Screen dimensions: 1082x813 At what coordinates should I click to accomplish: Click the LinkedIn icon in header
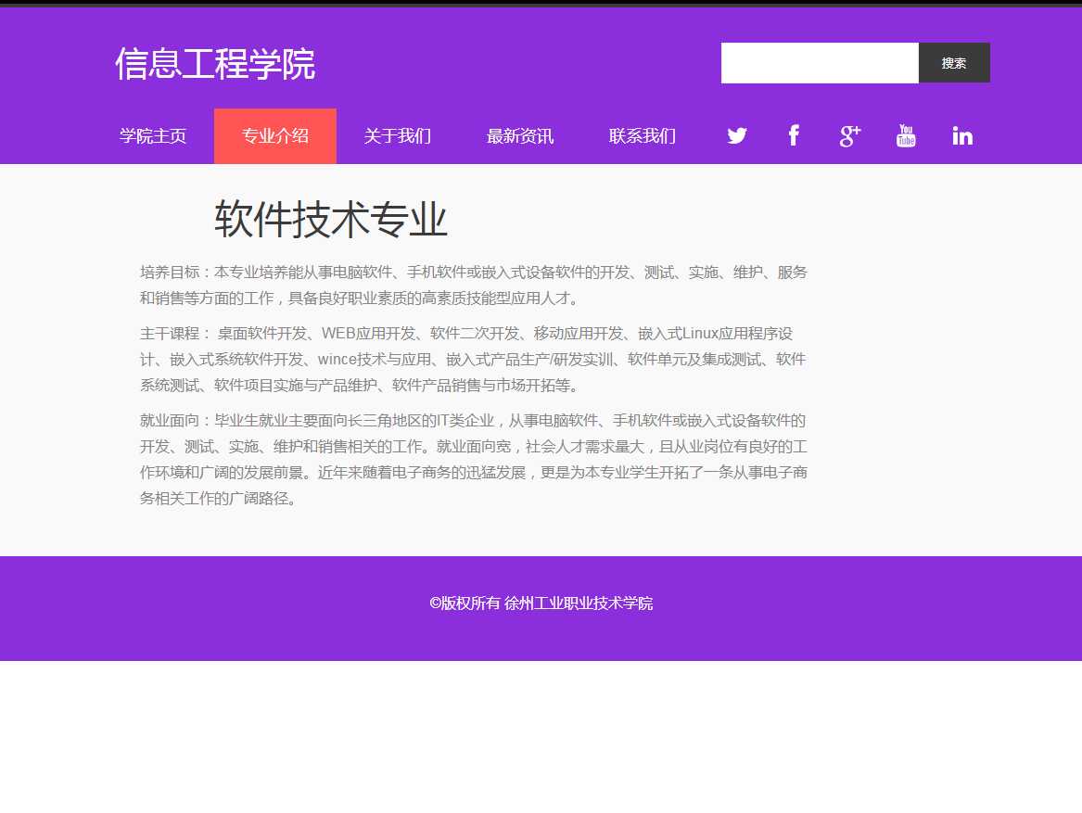(962, 136)
